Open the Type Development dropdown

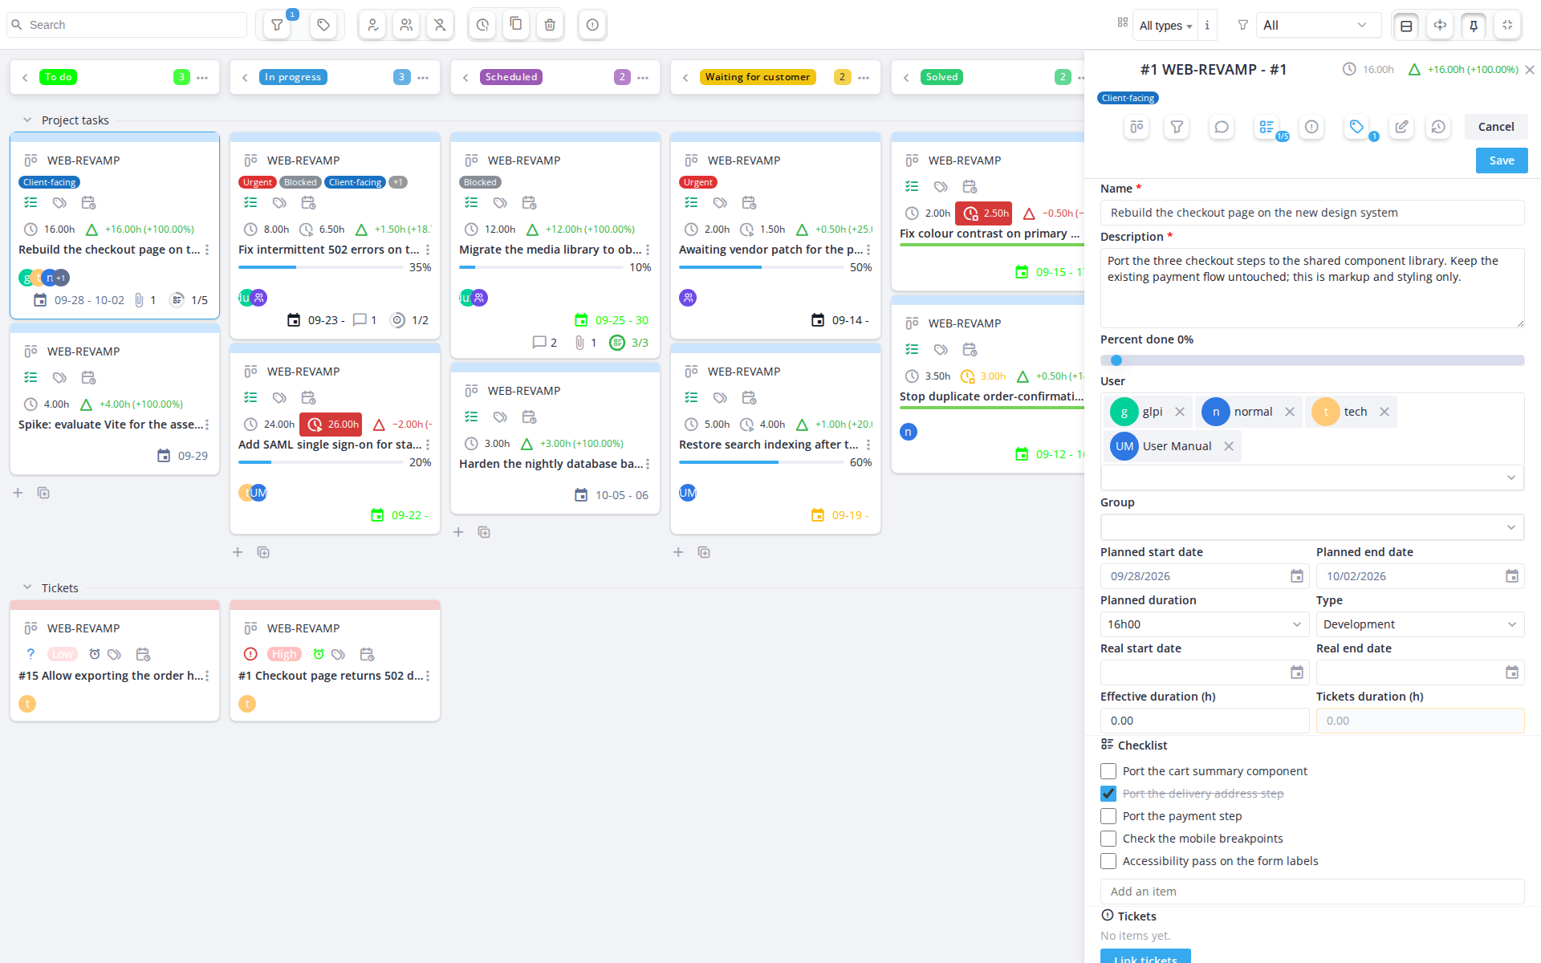click(x=1420, y=624)
